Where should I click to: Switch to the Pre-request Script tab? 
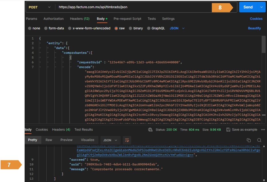point(127,19)
